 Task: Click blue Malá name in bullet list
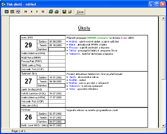pyautogui.click(x=72, y=45)
